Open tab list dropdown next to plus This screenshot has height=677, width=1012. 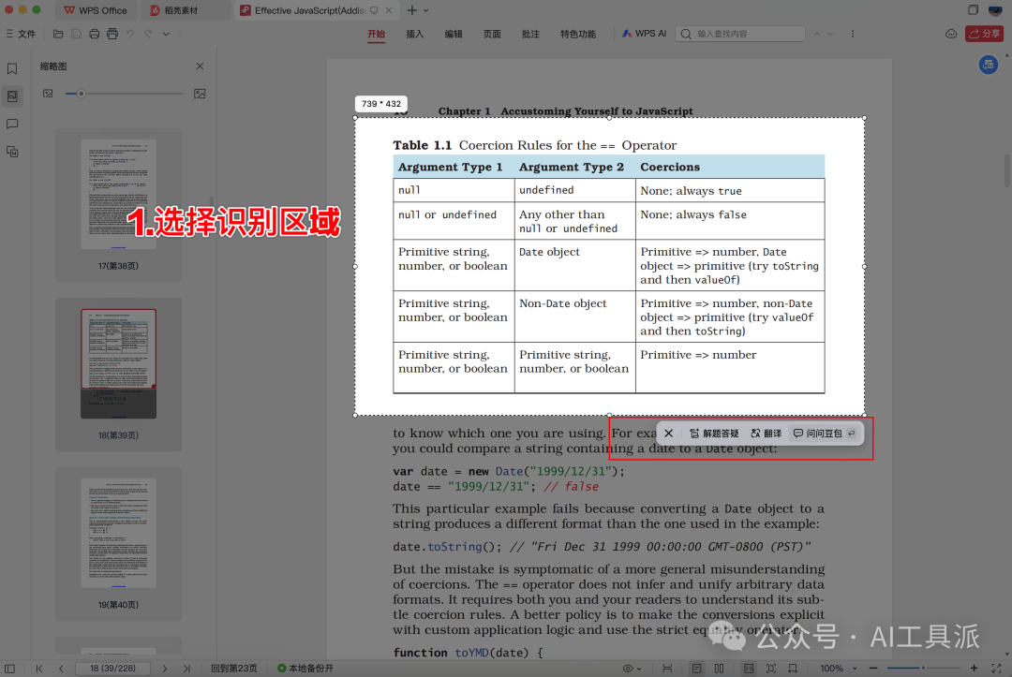coord(426,10)
